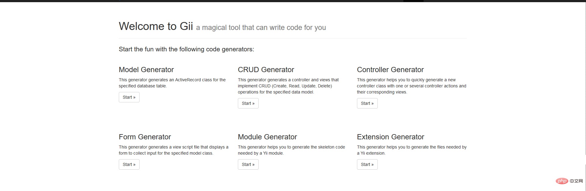Click the Controller Generator heading
Image resolution: width=586 pixels, height=191 pixels.
pos(390,70)
